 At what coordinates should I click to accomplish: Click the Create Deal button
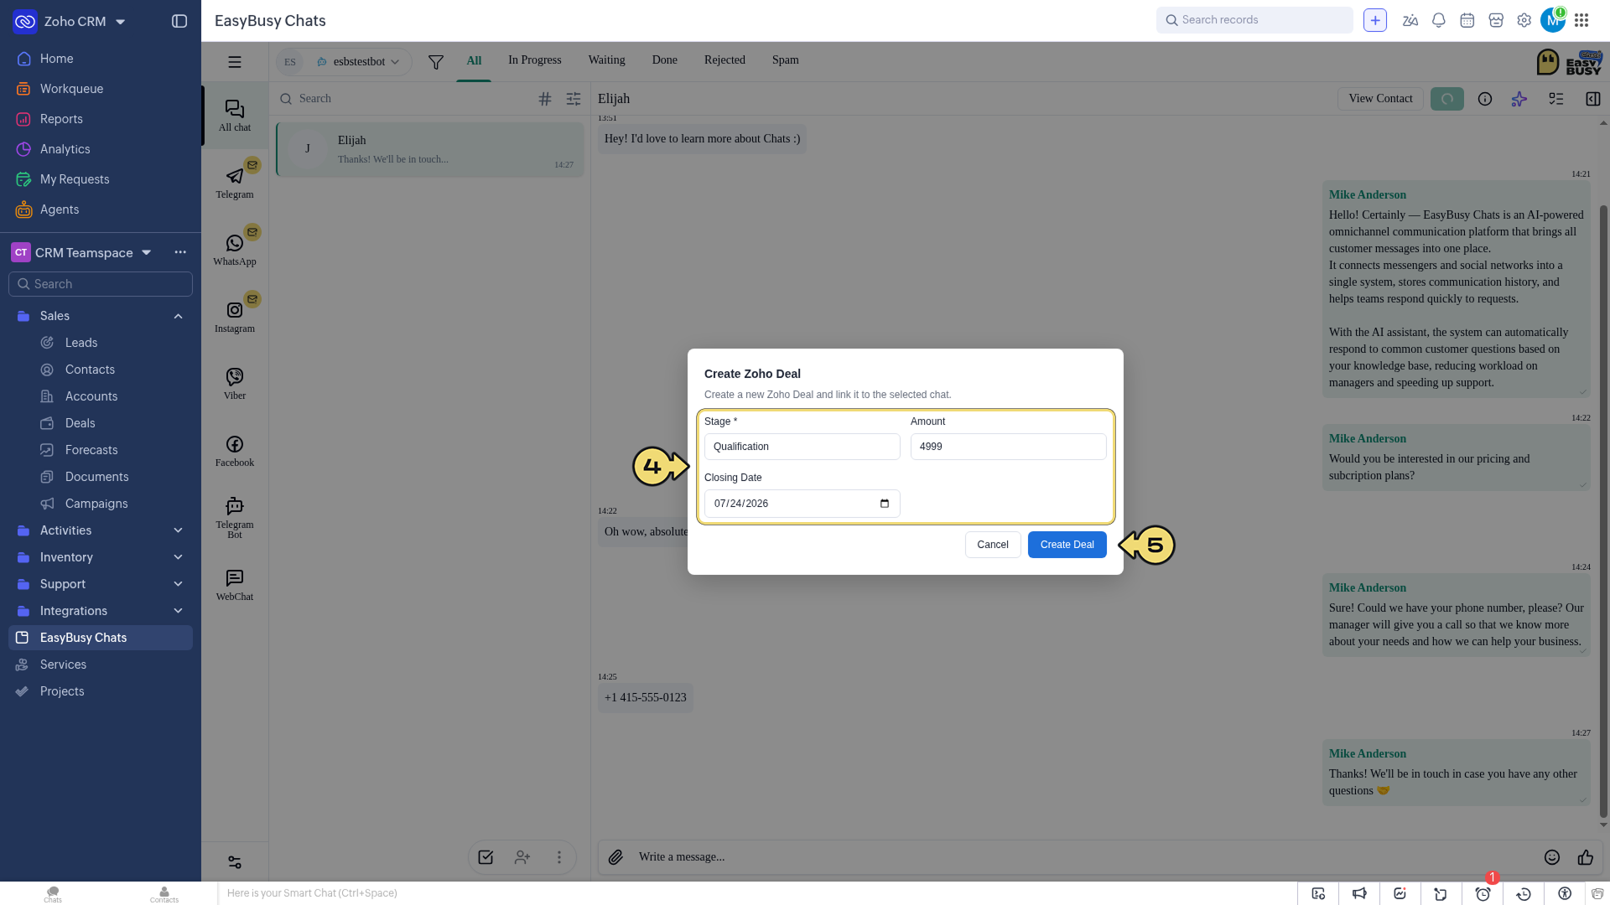(x=1067, y=545)
